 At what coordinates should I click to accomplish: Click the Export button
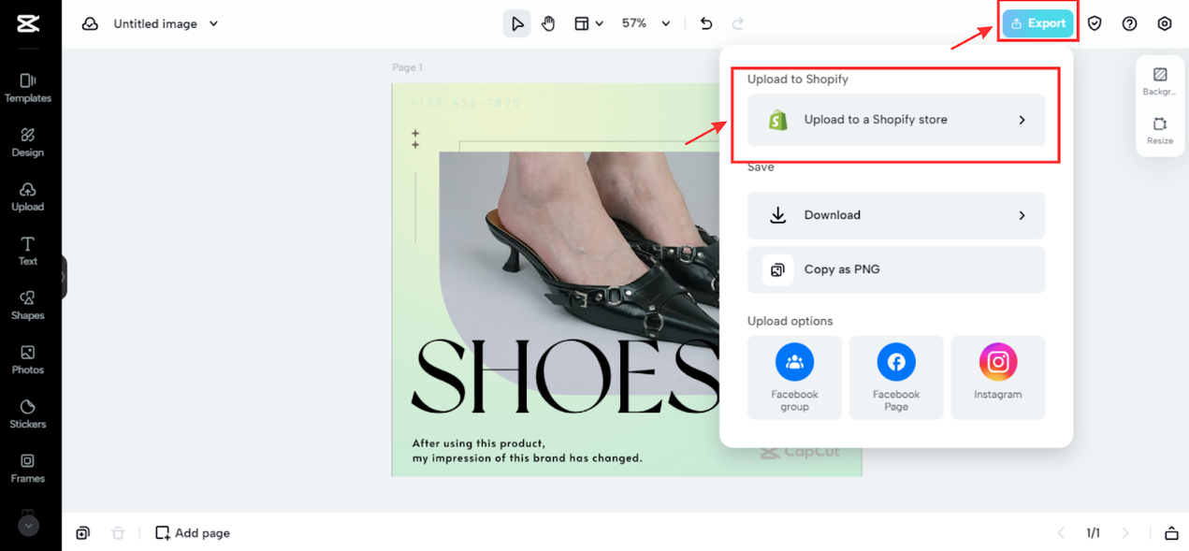(1037, 23)
